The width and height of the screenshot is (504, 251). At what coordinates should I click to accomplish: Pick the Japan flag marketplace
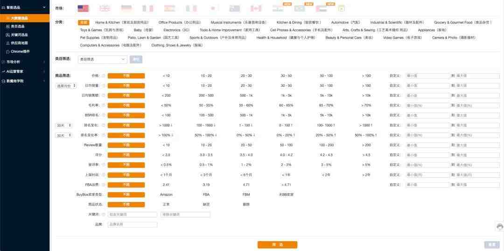tap(213, 8)
